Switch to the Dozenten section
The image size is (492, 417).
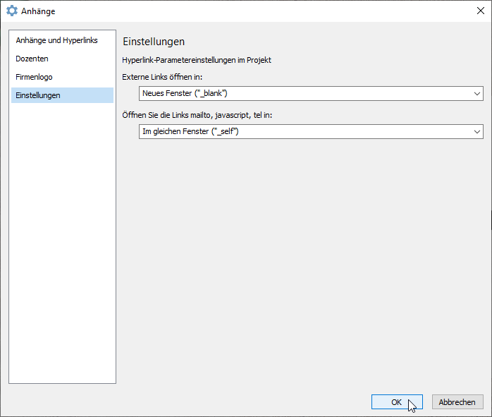32,59
